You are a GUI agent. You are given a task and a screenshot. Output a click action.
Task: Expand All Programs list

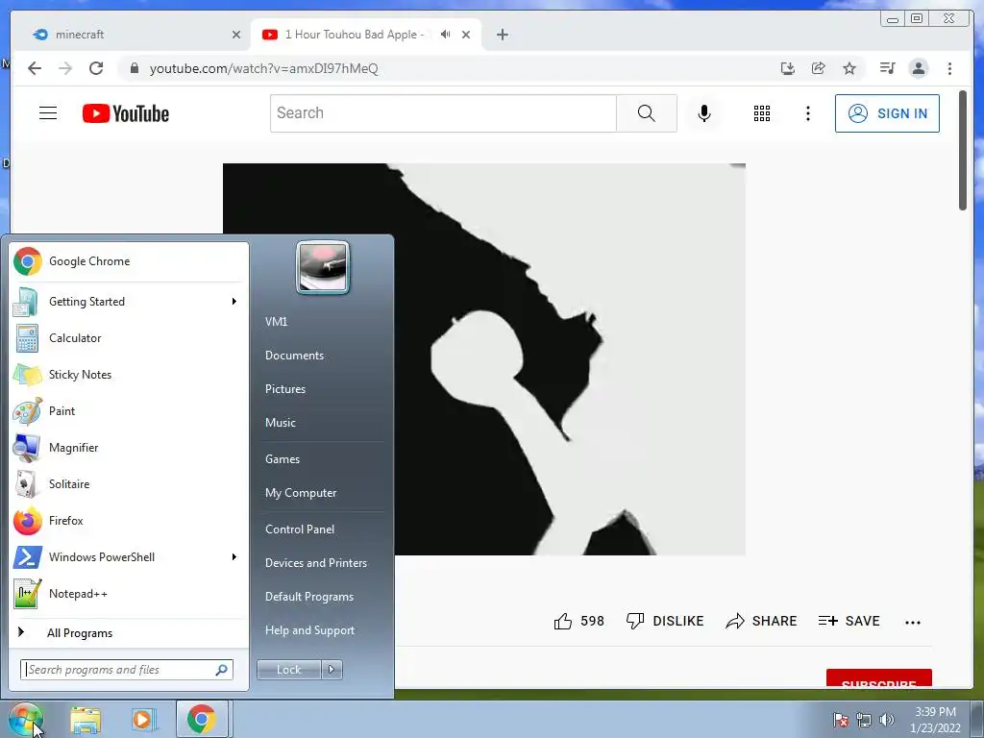tap(129, 633)
